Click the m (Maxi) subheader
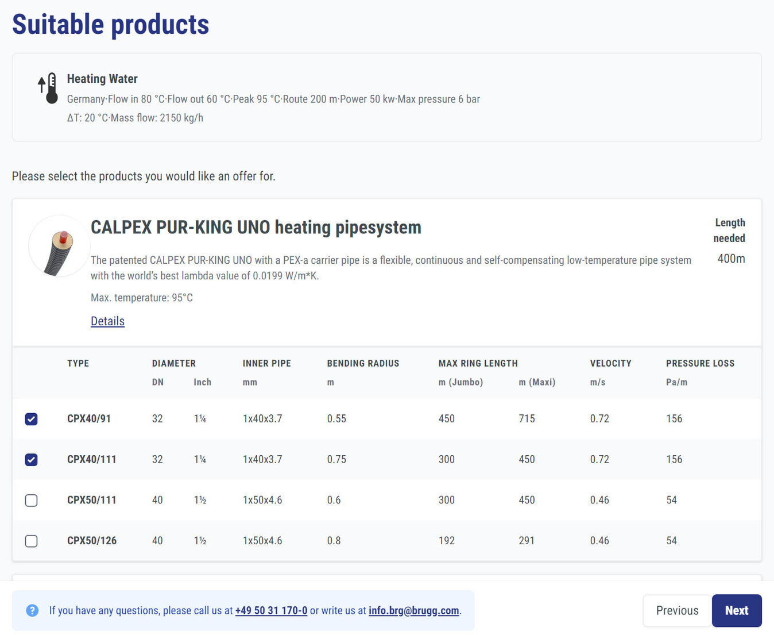The width and height of the screenshot is (774, 635). [x=537, y=382]
